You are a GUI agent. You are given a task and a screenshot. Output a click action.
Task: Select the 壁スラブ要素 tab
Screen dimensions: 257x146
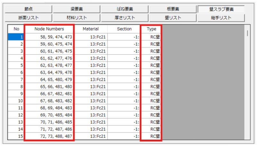(221, 9)
